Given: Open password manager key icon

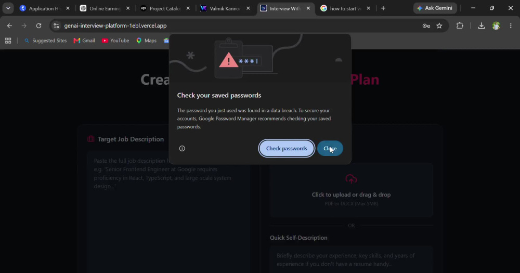Looking at the screenshot, I should (x=426, y=25).
